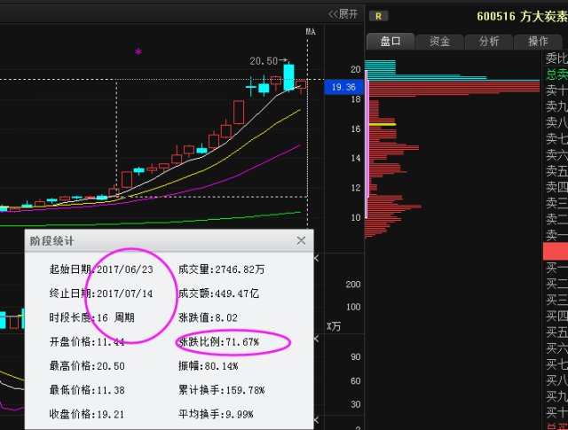
Task: Click the 600516 方大炭素 stock title
Action: (521, 16)
